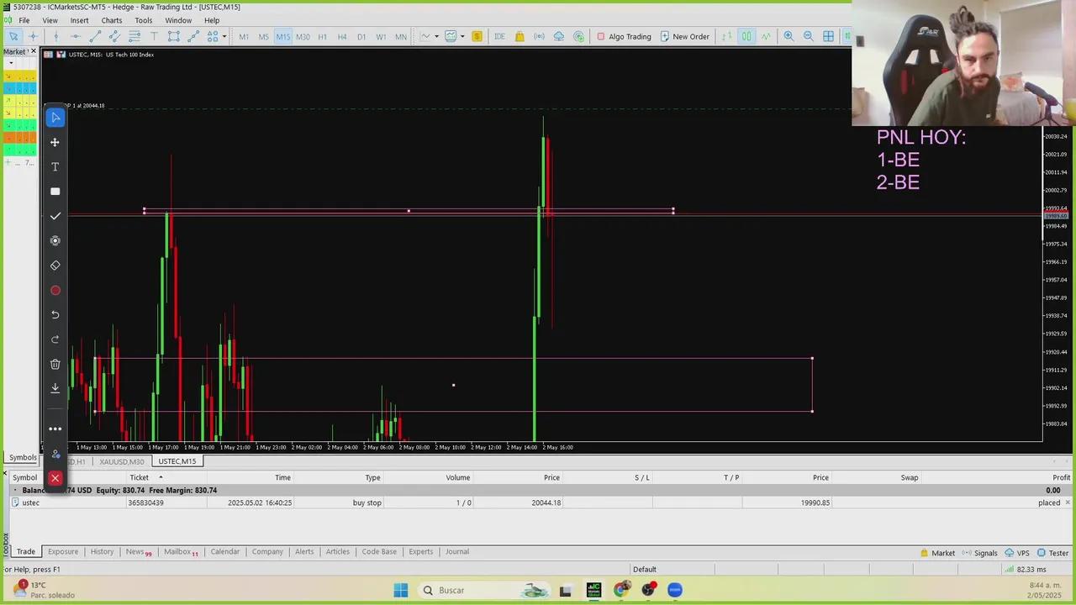Open the Signals link in bottom bar
1076x605 pixels.
[979, 553]
